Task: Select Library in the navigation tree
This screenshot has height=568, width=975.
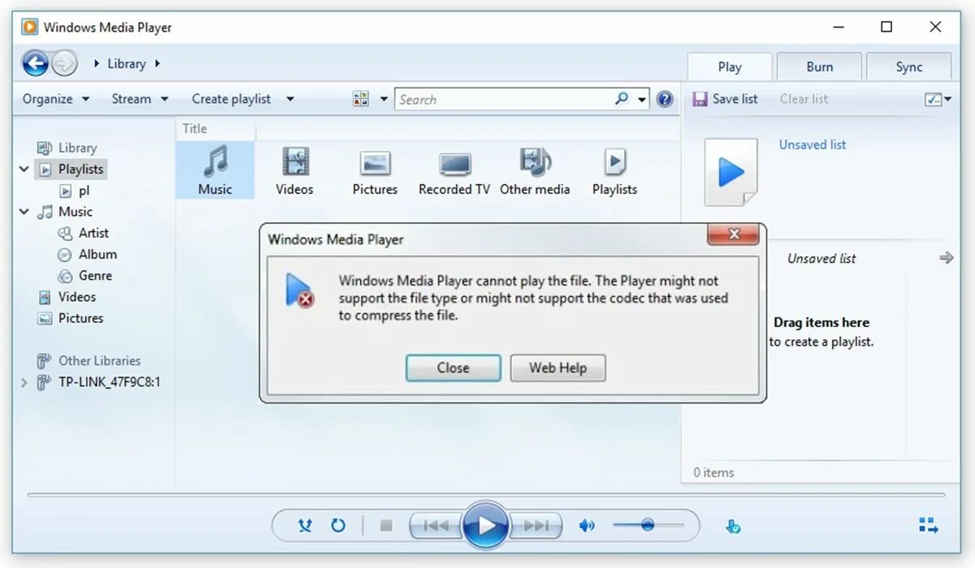Action: [67, 148]
